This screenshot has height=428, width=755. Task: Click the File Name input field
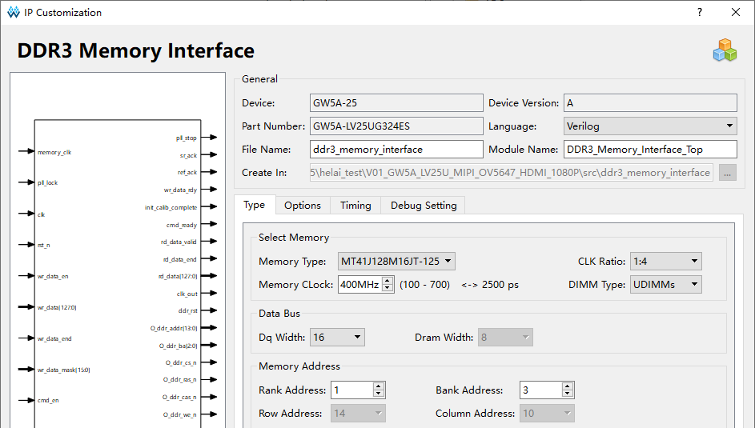pyautogui.click(x=396, y=149)
